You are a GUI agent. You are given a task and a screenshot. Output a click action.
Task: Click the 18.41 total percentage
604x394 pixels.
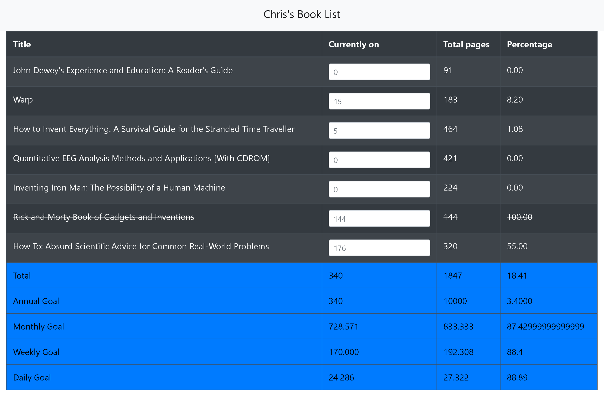coord(517,275)
